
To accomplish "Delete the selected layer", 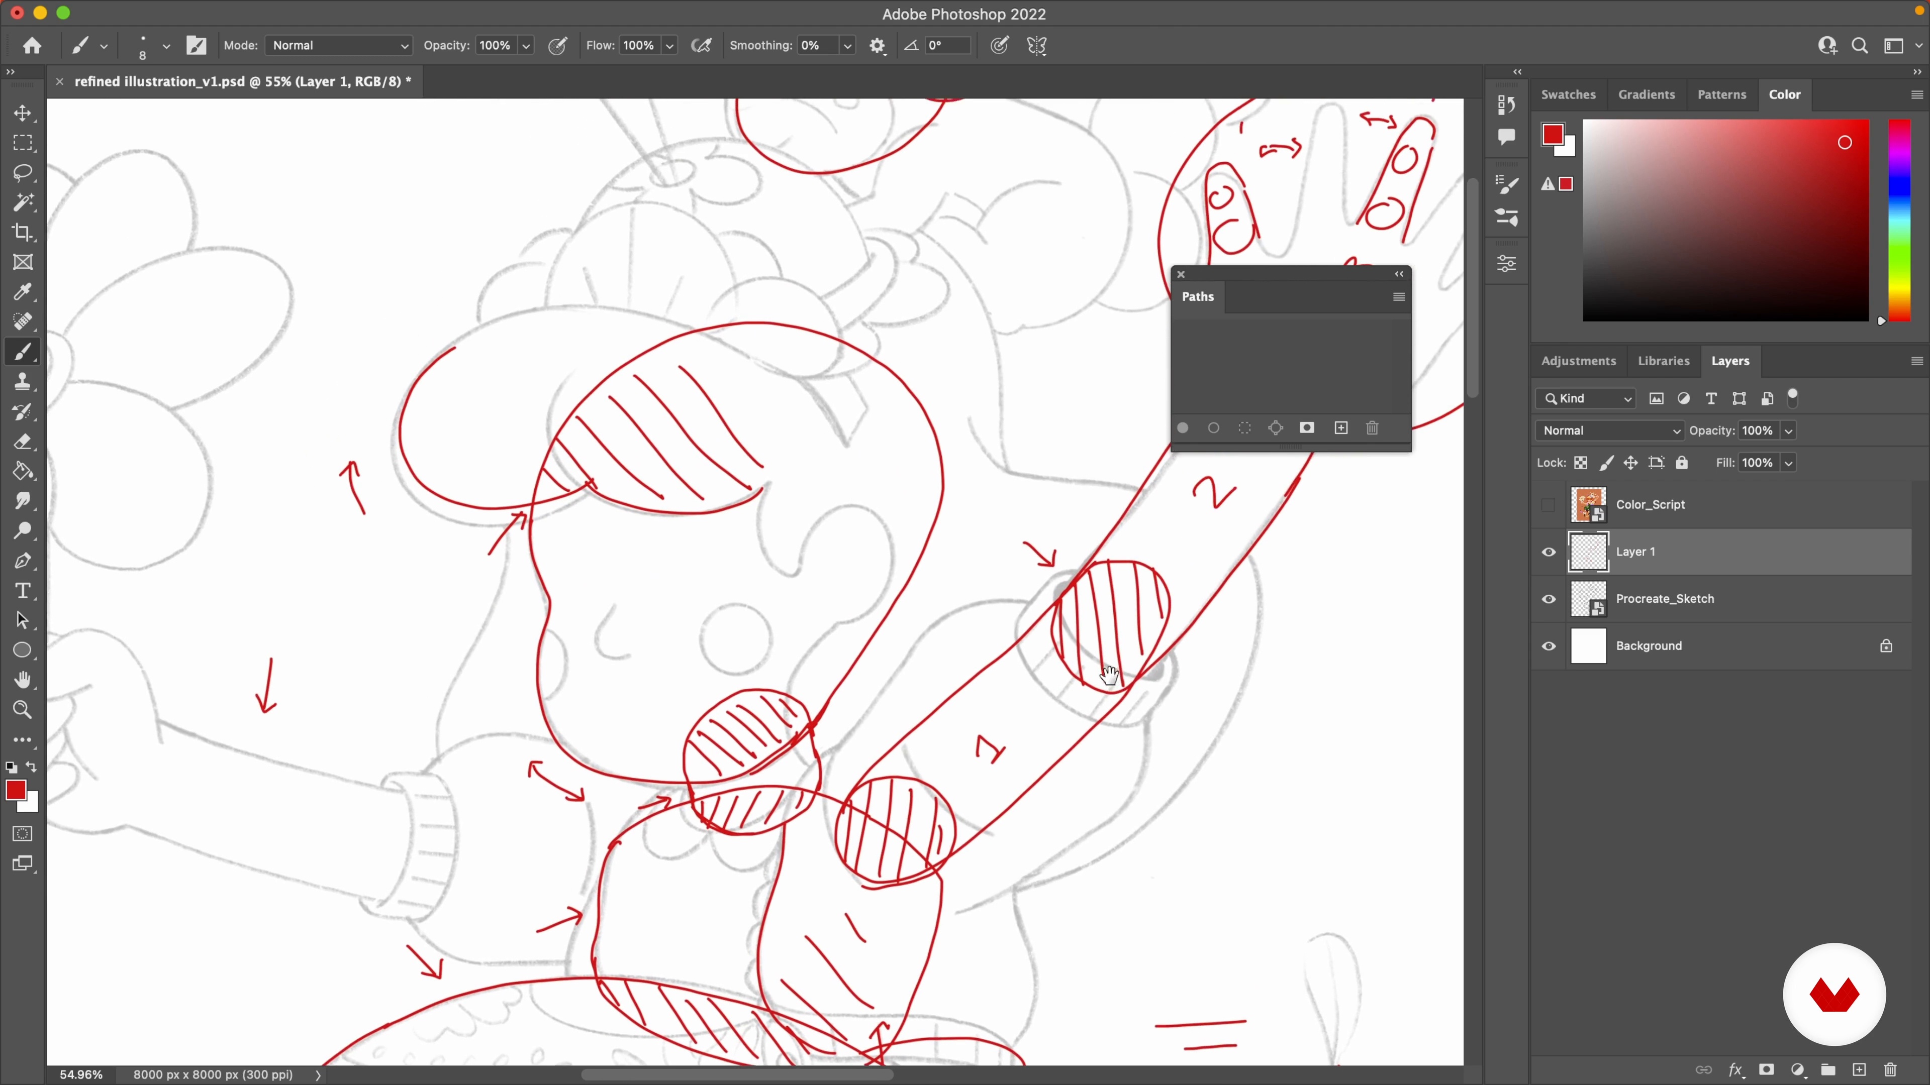I will click(1890, 1070).
